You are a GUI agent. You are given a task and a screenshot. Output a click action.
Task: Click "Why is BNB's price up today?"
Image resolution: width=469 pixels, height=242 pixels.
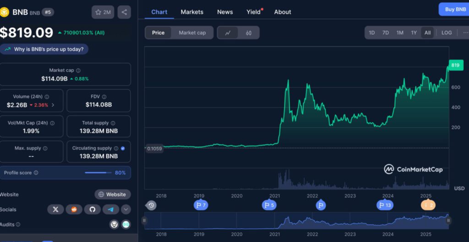pos(45,49)
